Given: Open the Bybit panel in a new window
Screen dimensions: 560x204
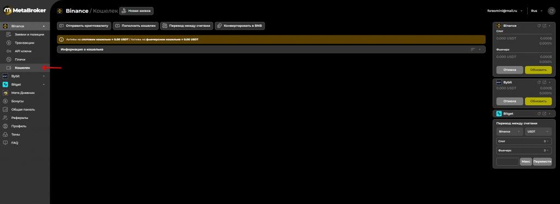Looking at the screenshot, I should pos(544,82).
